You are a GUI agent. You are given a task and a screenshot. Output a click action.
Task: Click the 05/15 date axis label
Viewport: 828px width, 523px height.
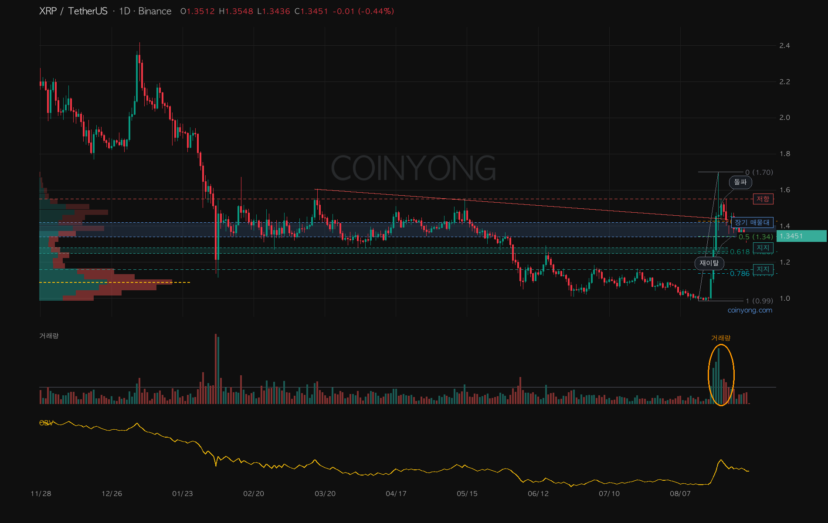pos(467,493)
